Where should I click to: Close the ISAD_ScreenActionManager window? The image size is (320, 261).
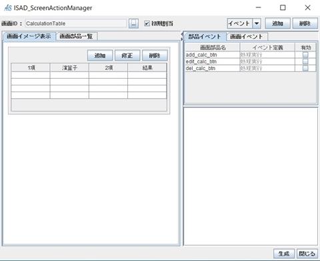click(307, 7)
